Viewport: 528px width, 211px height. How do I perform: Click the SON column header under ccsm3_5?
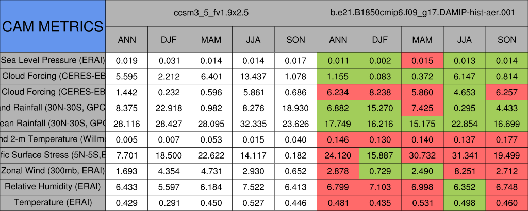click(295, 40)
